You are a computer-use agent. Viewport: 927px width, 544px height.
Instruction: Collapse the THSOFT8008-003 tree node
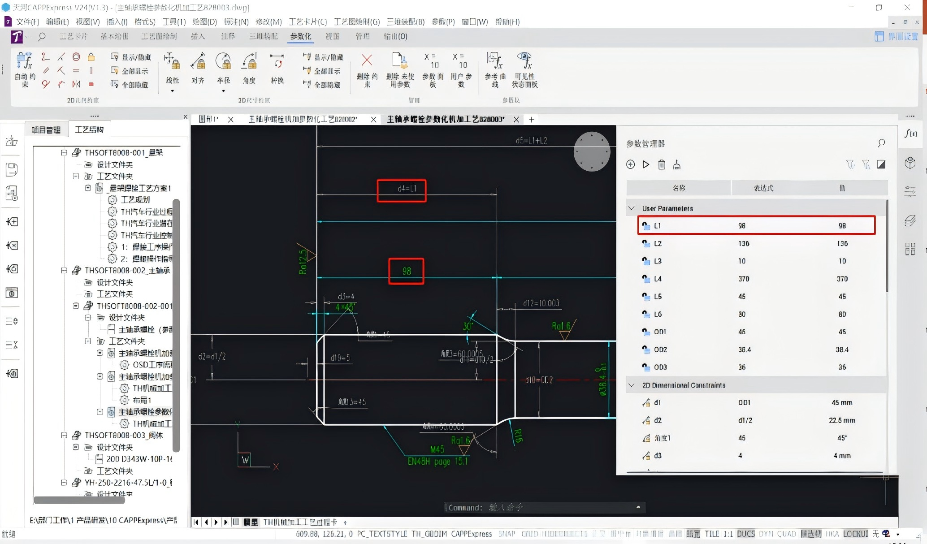(64, 435)
